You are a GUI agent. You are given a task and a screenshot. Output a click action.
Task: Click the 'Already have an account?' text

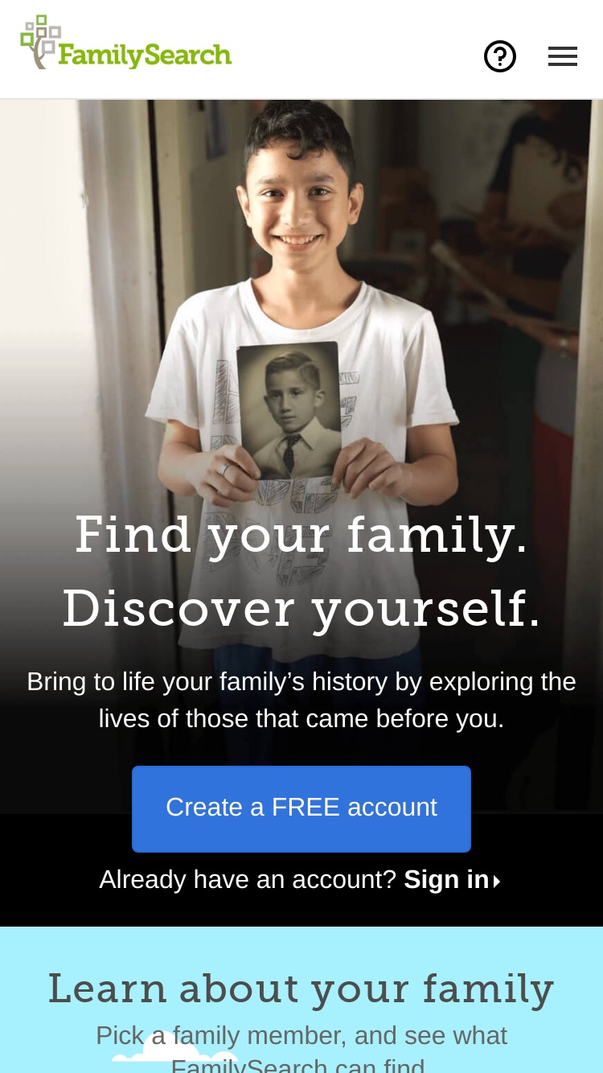[248, 879]
